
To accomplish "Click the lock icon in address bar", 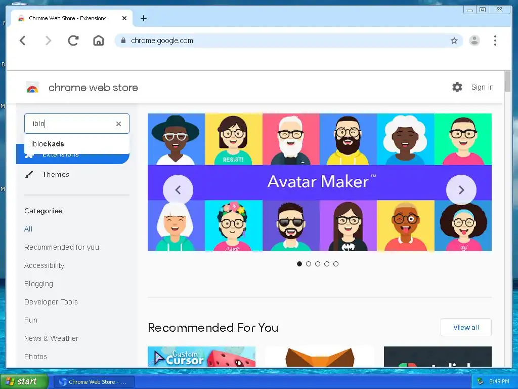I will point(123,41).
